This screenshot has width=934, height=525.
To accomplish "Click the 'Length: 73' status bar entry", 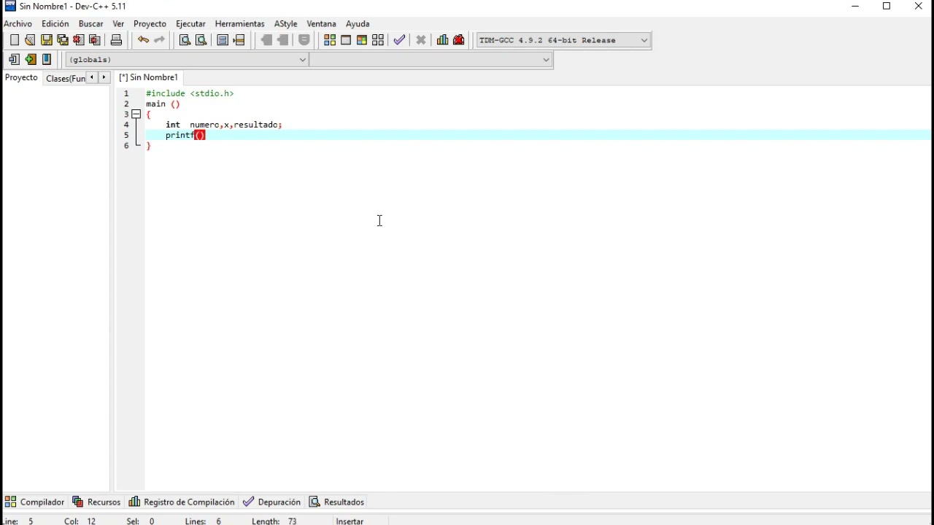I will (x=274, y=521).
